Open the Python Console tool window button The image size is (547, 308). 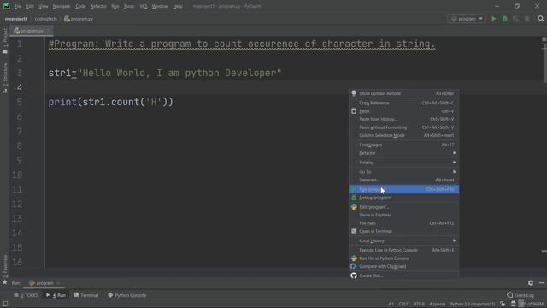point(127,295)
